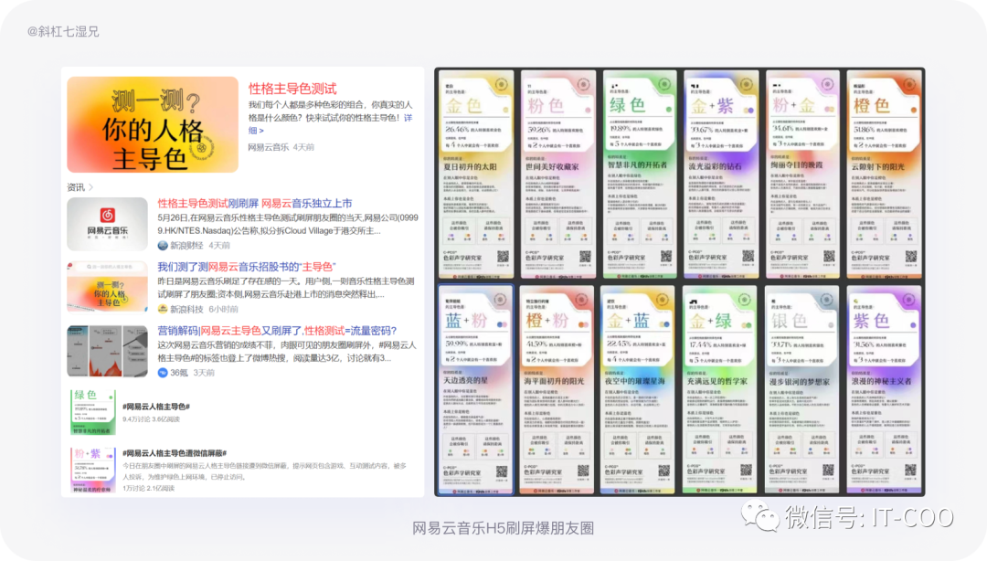Click the 绿色 thumbnail beside #网易云人格主导色#
Screen dimensions: 987x561
click(x=93, y=412)
